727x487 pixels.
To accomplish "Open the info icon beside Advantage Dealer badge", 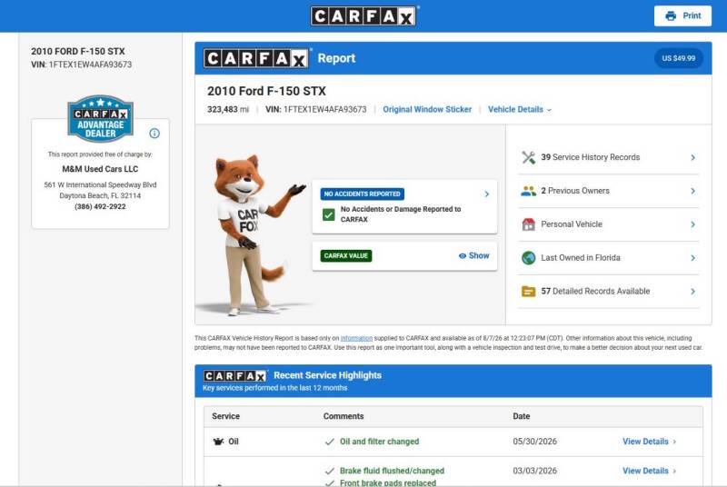I will point(154,134).
